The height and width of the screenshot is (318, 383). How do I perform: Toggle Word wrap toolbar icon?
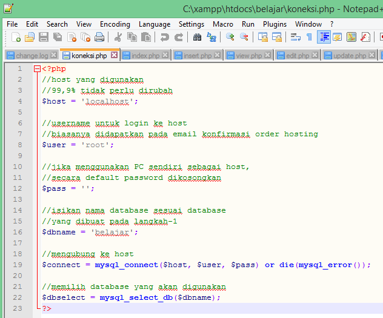click(x=296, y=38)
